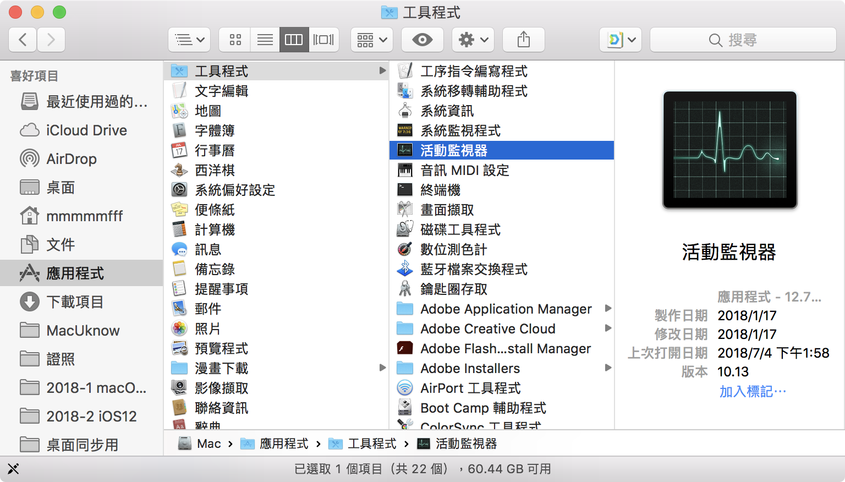
Task: Select the 終端機 Terminal icon
Action: coord(405,190)
